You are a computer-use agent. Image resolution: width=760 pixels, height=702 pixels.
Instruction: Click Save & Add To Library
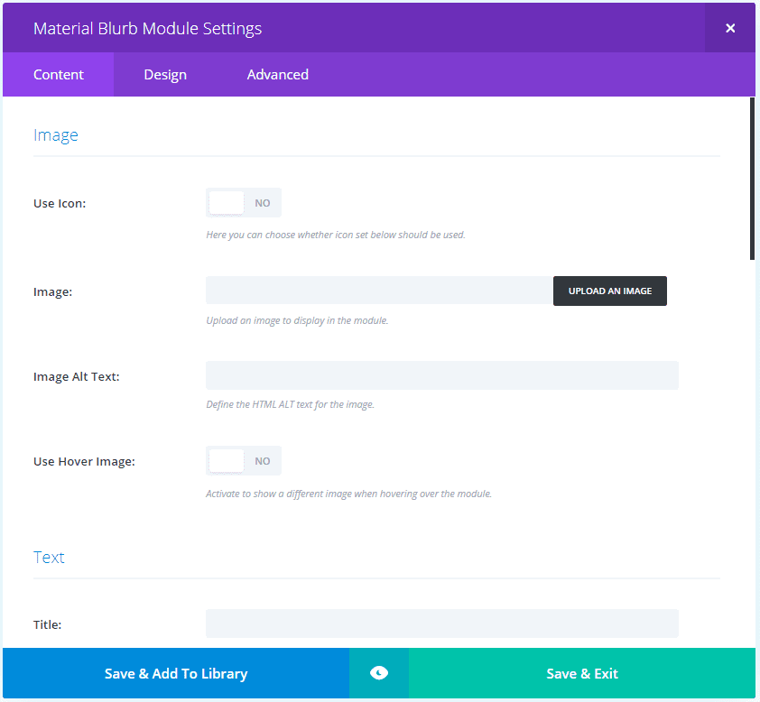pyautogui.click(x=176, y=673)
